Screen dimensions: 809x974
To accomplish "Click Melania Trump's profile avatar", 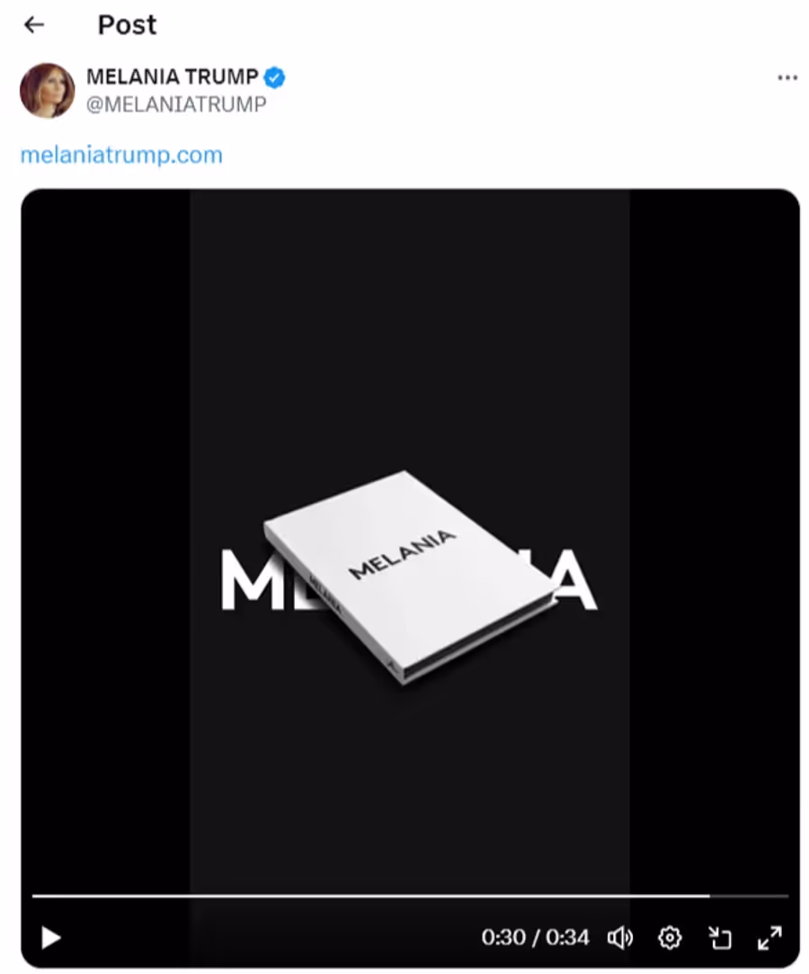I will tap(47, 90).
